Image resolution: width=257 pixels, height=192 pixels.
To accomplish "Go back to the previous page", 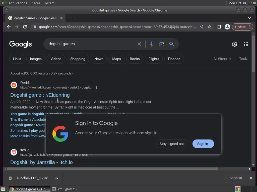I will (x=9, y=27).
